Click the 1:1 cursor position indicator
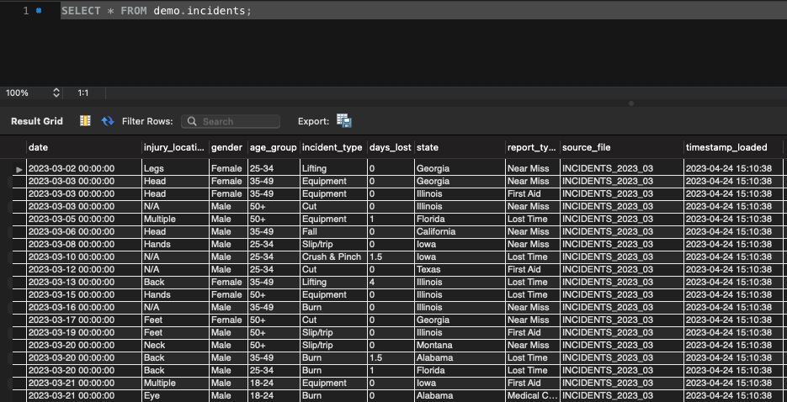Image resolution: width=787 pixels, height=402 pixels. (82, 93)
